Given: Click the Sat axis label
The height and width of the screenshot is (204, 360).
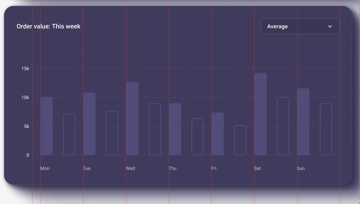Looking at the screenshot, I should pyautogui.click(x=257, y=168).
